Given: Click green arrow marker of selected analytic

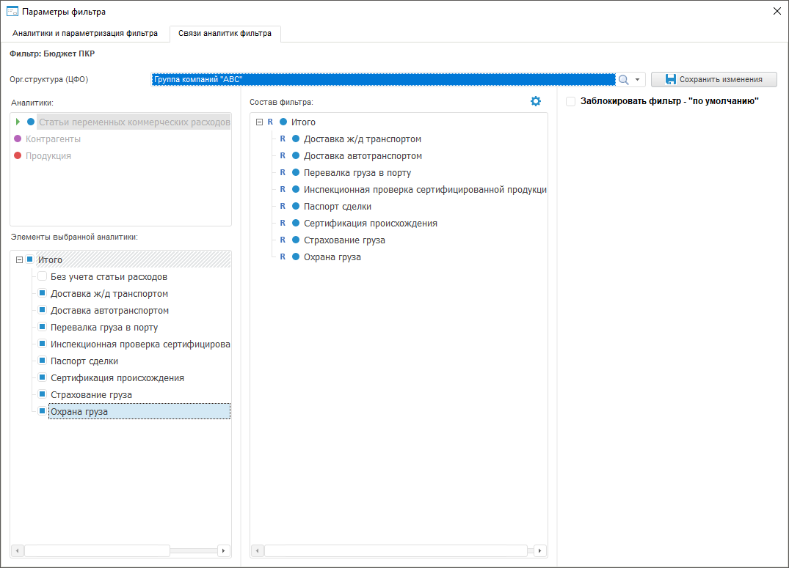Looking at the screenshot, I should [18, 122].
